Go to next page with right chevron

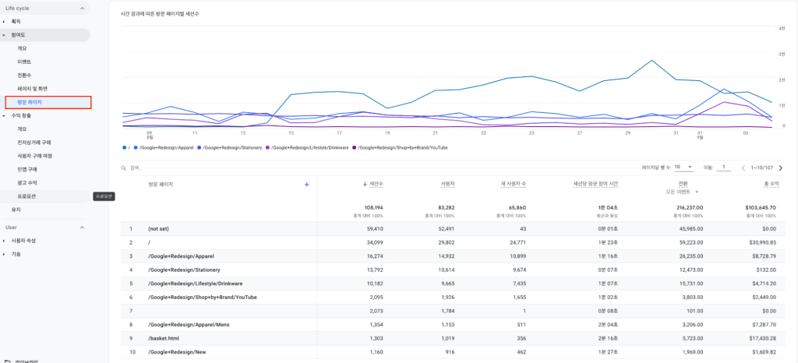click(781, 167)
